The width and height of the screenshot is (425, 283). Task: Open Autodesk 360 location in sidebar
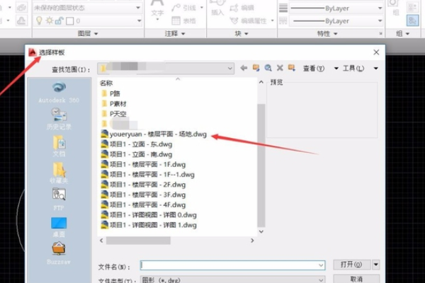(x=59, y=93)
